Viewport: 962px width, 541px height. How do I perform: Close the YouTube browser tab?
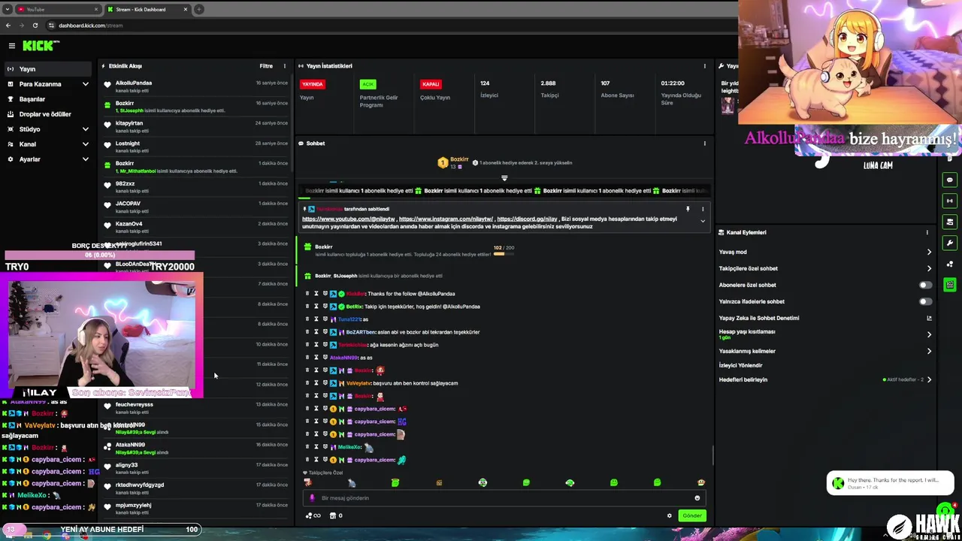96,10
